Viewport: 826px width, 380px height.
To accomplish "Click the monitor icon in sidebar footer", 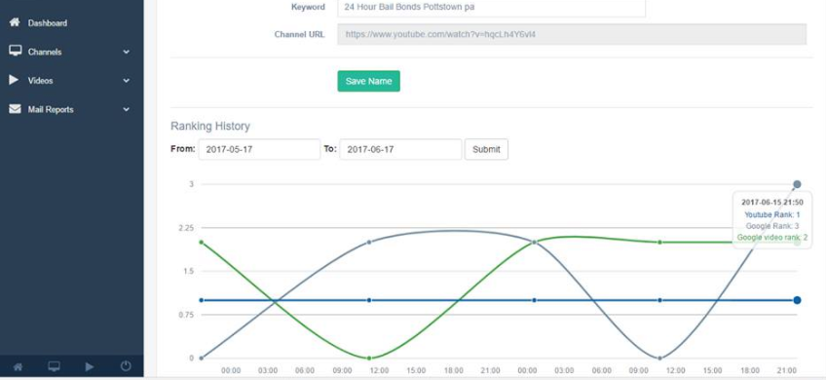I will [x=54, y=366].
